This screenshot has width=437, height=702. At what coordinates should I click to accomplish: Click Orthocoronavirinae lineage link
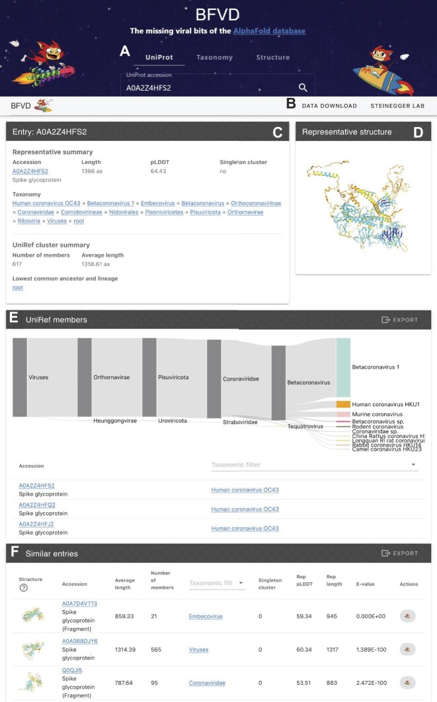[x=256, y=203]
